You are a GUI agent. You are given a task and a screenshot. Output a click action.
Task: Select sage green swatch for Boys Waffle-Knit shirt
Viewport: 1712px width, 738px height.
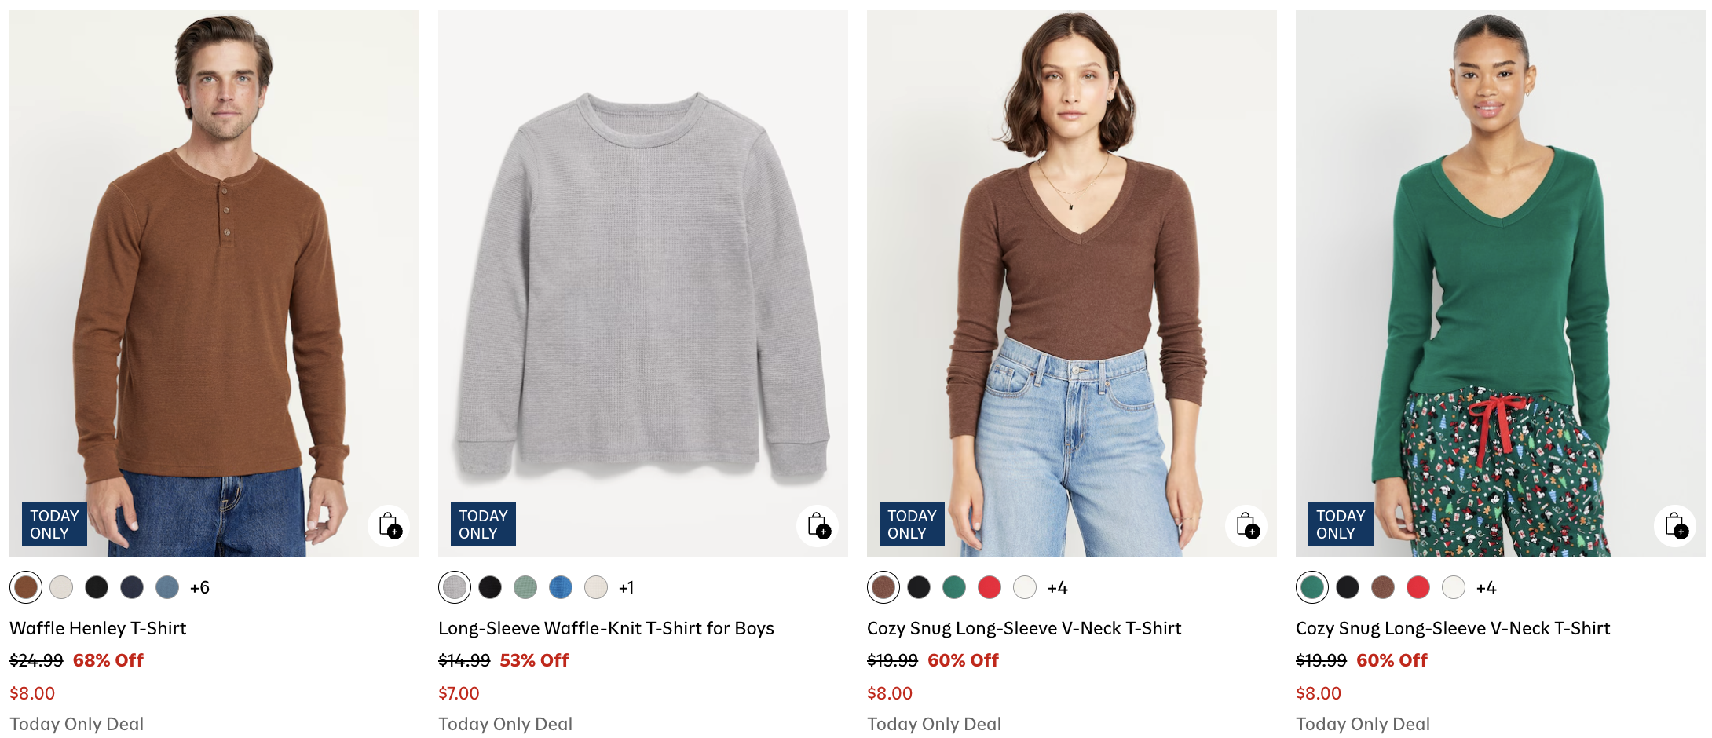pos(525,587)
